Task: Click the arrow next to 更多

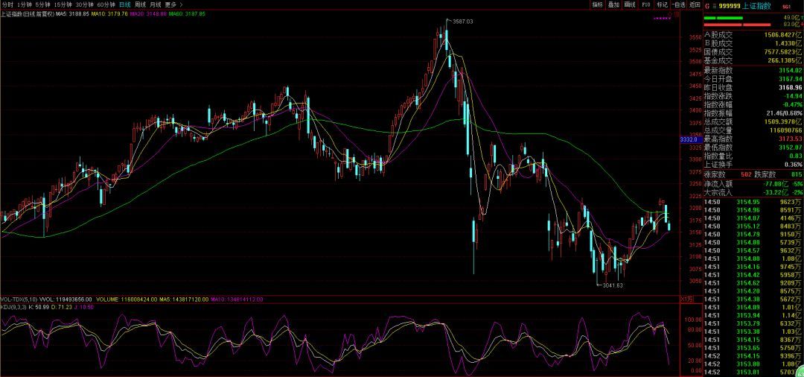Action: (181, 4)
